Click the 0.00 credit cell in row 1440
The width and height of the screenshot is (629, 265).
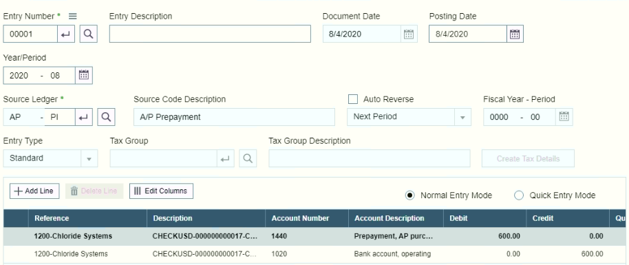tap(568, 236)
